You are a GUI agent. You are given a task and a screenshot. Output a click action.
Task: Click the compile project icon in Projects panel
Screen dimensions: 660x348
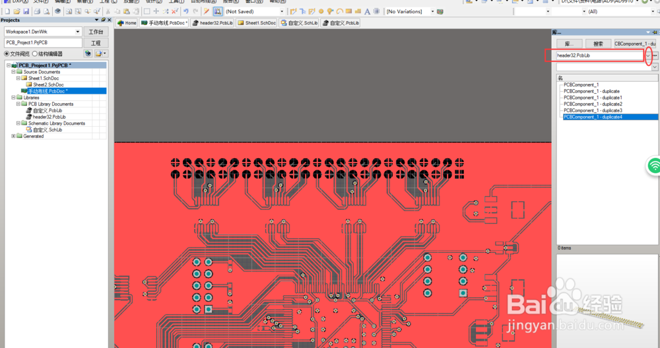click(88, 53)
